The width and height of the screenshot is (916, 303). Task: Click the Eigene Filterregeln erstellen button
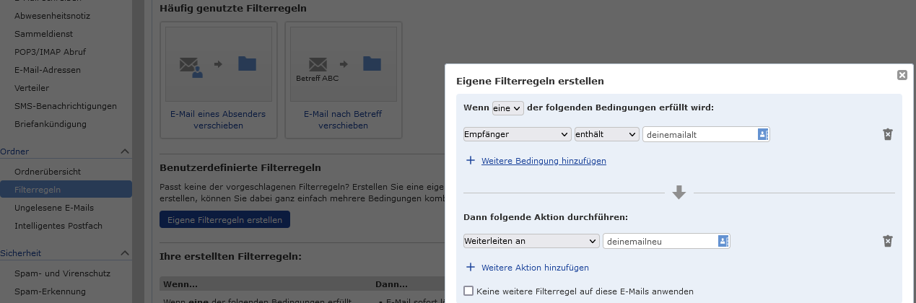pyautogui.click(x=224, y=219)
